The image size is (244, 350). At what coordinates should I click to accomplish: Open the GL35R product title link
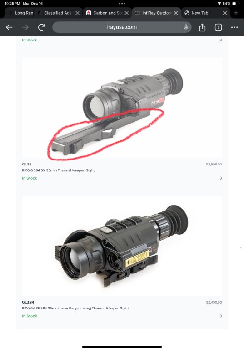pyautogui.click(x=28, y=302)
